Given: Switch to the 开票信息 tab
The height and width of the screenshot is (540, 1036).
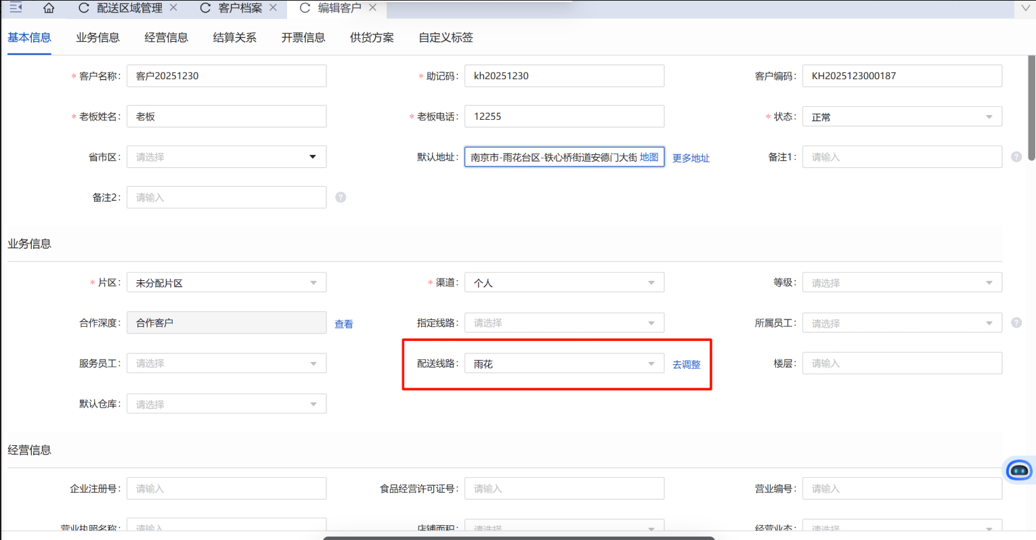Looking at the screenshot, I should (303, 38).
